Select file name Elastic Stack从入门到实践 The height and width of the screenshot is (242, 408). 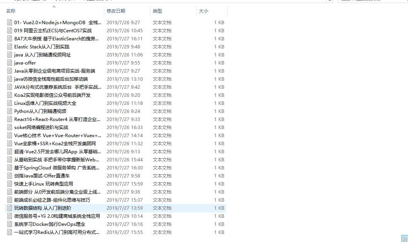pyautogui.click(x=42, y=47)
